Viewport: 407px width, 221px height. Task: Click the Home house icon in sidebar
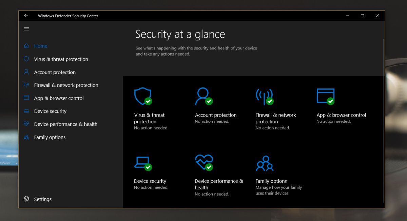[x=26, y=46]
